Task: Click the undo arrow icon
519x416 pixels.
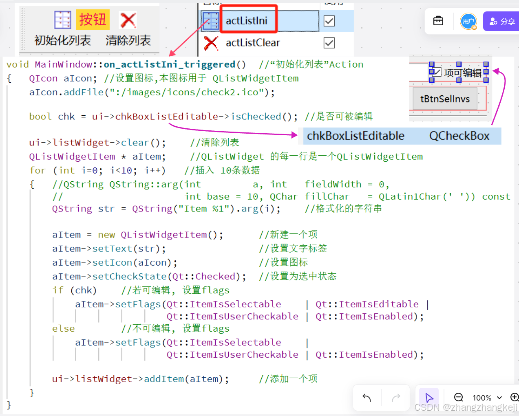Action: (367, 398)
